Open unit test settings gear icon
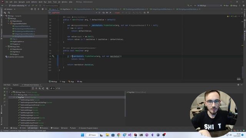 47,89
